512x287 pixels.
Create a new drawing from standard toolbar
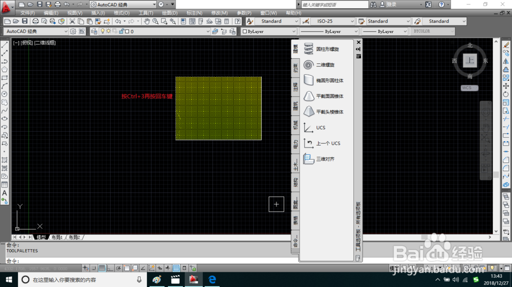(x=7, y=21)
